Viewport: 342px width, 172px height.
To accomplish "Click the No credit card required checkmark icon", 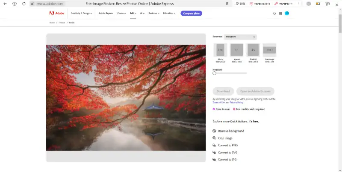I will [234, 109].
